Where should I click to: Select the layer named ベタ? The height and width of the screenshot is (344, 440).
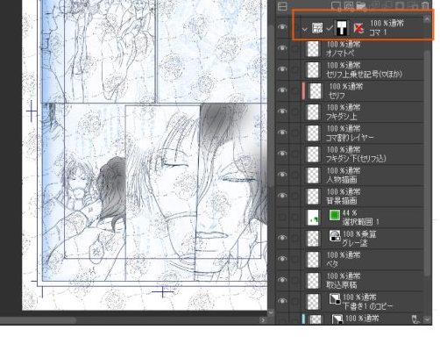pyautogui.click(x=332, y=263)
